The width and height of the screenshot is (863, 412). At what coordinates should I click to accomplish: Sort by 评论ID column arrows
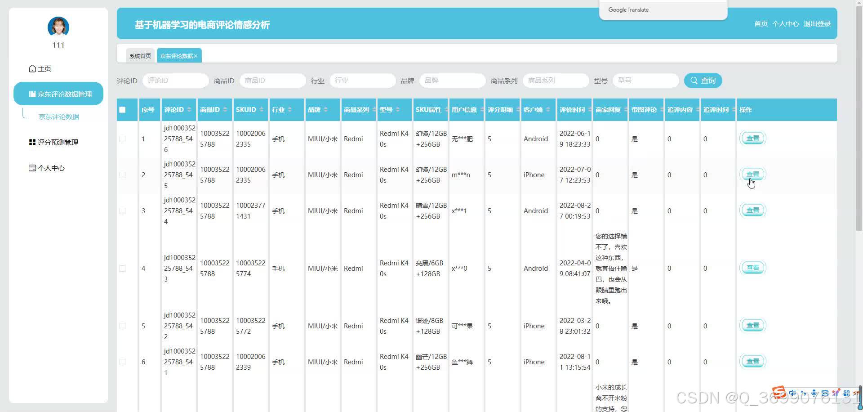pyautogui.click(x=189, y=110)
